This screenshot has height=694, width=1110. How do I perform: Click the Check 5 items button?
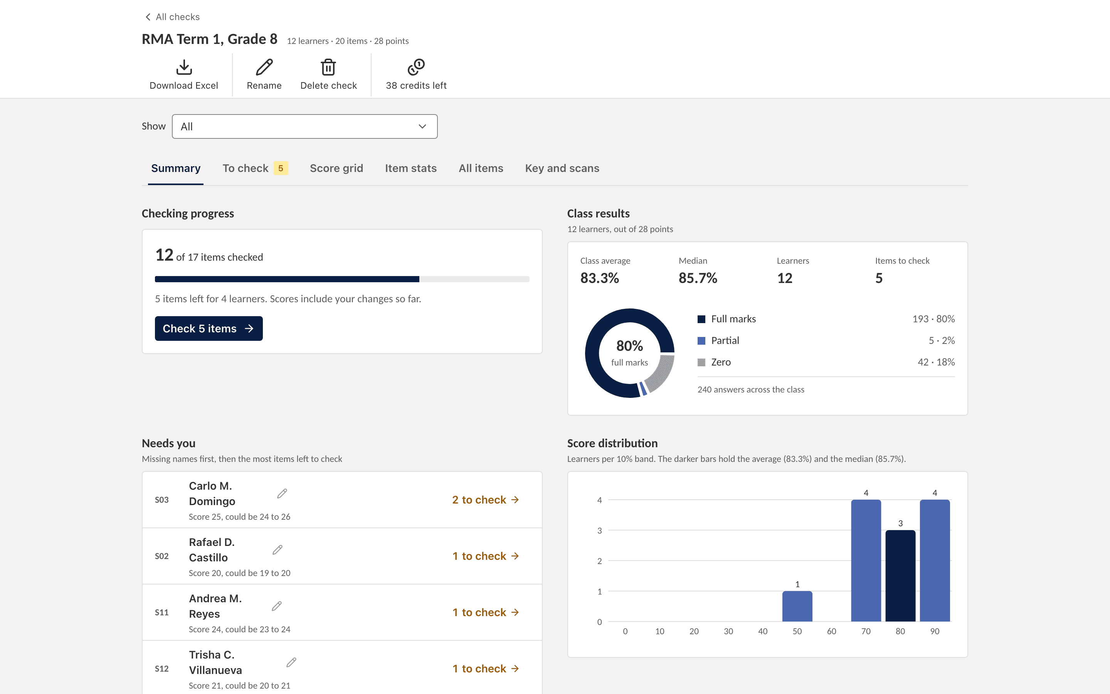[209, 328]
